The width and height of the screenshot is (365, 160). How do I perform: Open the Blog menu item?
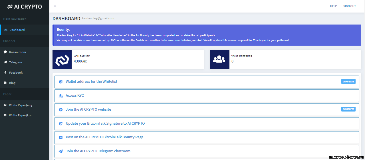[x=25, y=83]
